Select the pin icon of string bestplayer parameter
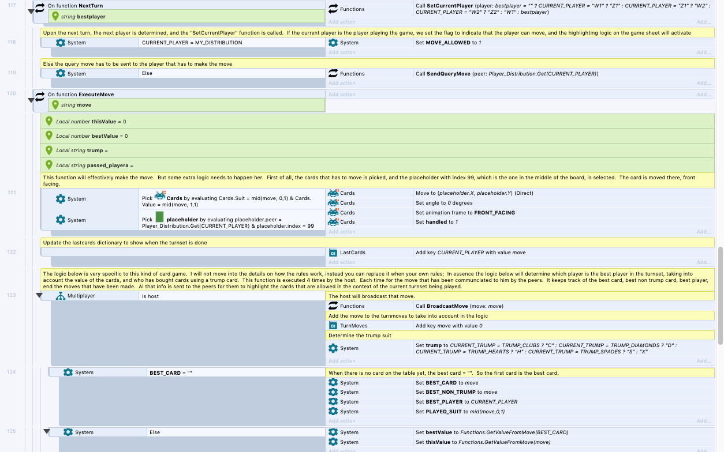 point(55,16)
